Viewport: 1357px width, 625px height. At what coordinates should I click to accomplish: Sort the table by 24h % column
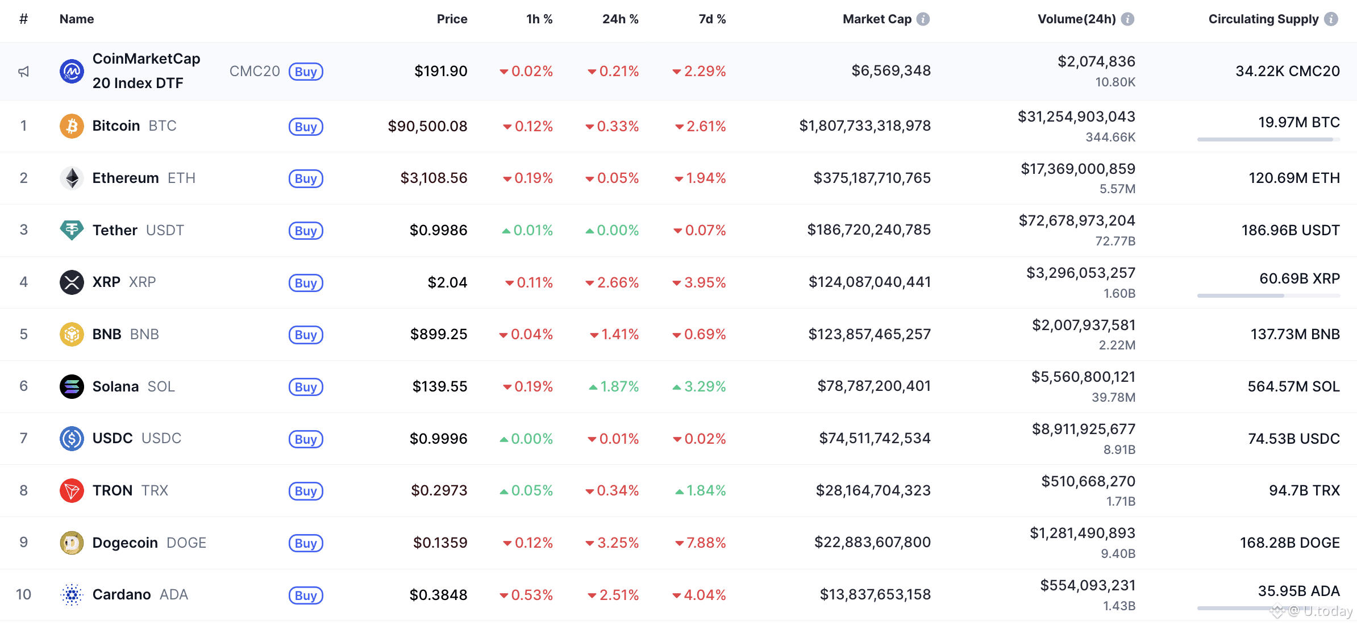[620, 19]
